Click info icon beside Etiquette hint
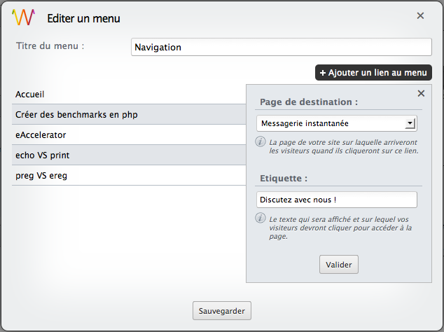This screenshot has height=332, width=444. pyautogui.click(x=261, y=218)
